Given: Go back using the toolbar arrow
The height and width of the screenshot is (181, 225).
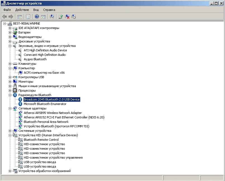Looking at the screenshot, I should pos(4,17).
